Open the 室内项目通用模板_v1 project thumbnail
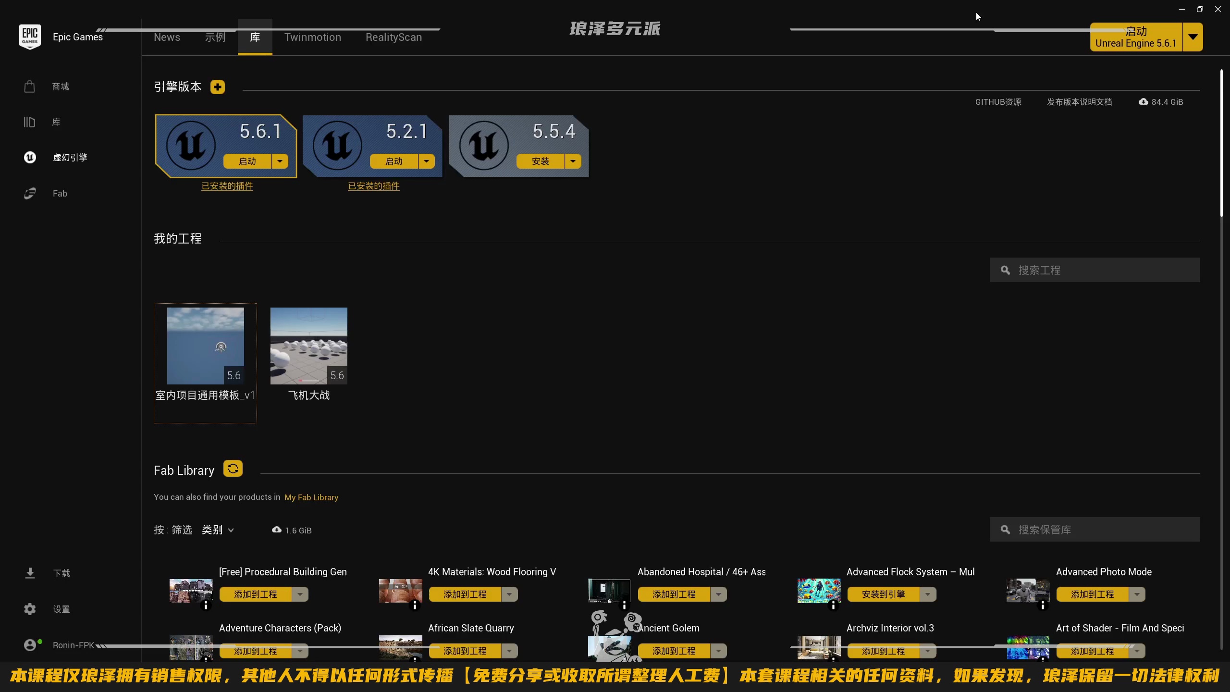 click(x=206, y=346)
